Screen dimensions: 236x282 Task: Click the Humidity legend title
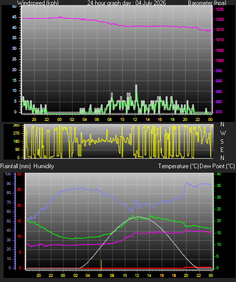point(44,166)
